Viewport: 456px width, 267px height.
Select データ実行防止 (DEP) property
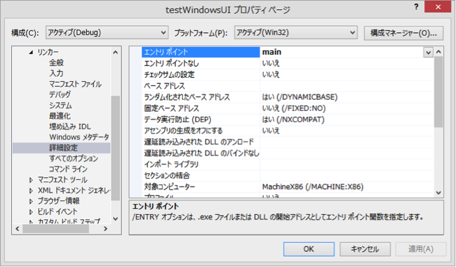click(x=178, y=120)
